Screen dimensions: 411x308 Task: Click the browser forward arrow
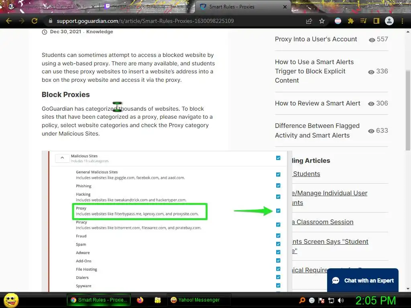coord(22,21)
